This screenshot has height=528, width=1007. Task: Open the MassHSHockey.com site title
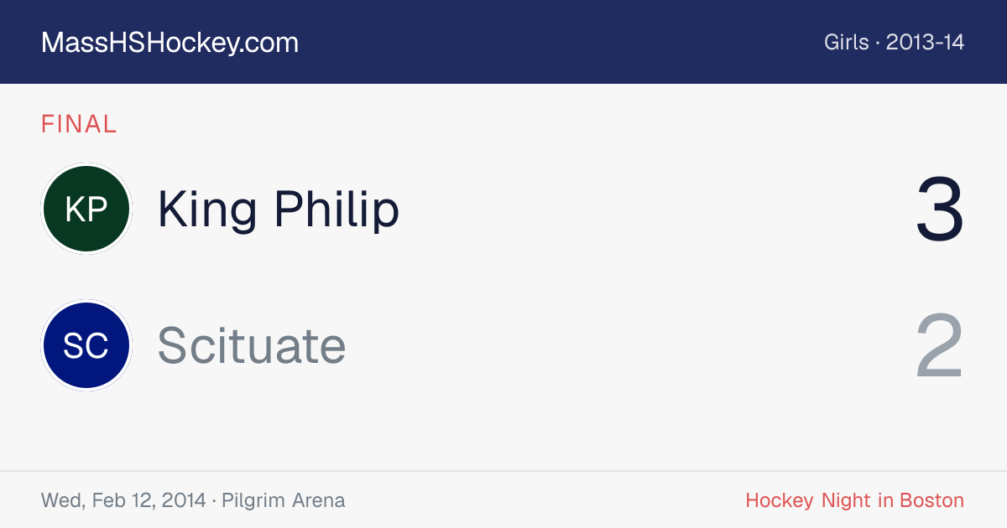(x=170, y=43)
